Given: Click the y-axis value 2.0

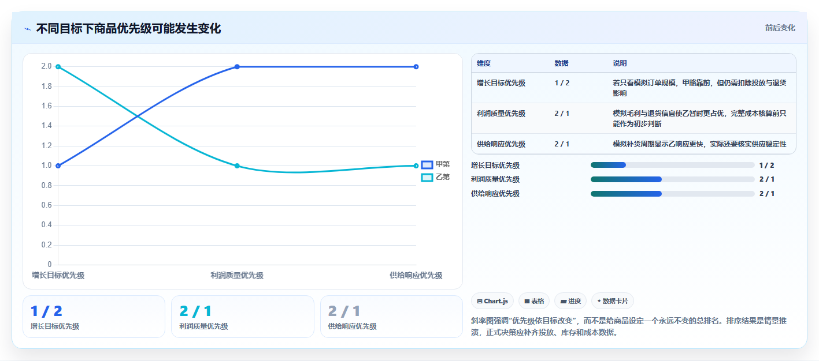Looking at the screenshot, I should coord(46,66).
